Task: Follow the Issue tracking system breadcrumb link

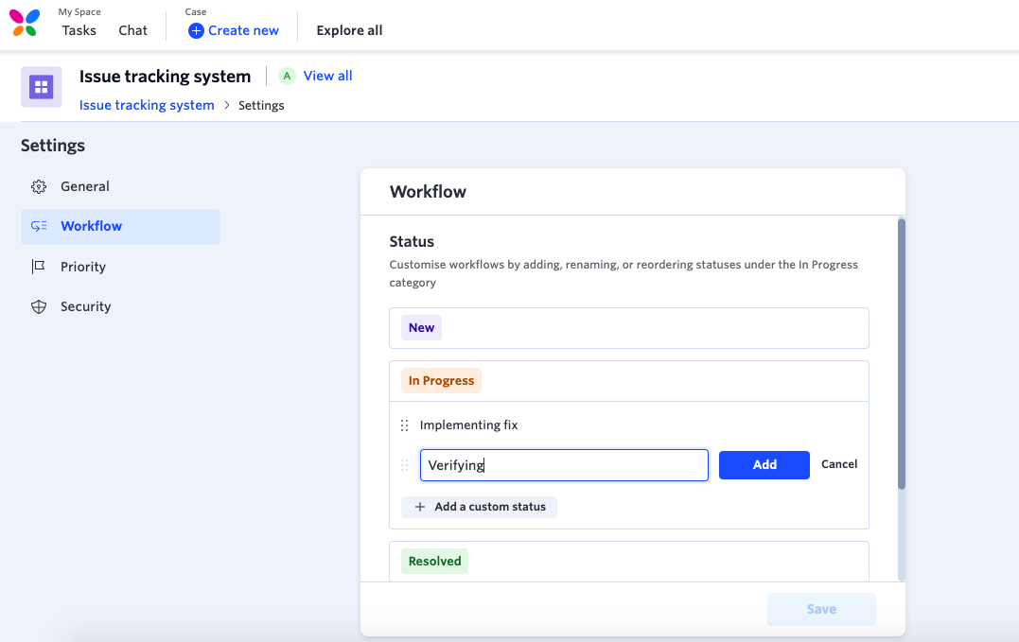Action: click(147, 105)
